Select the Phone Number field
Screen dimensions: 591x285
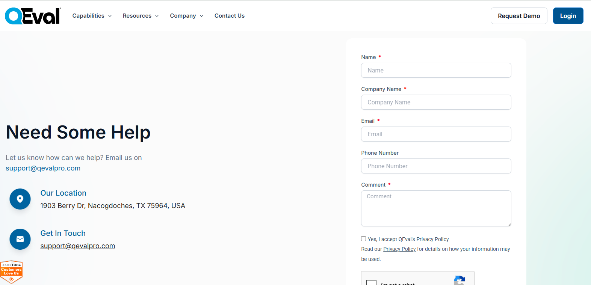(436, 166)
